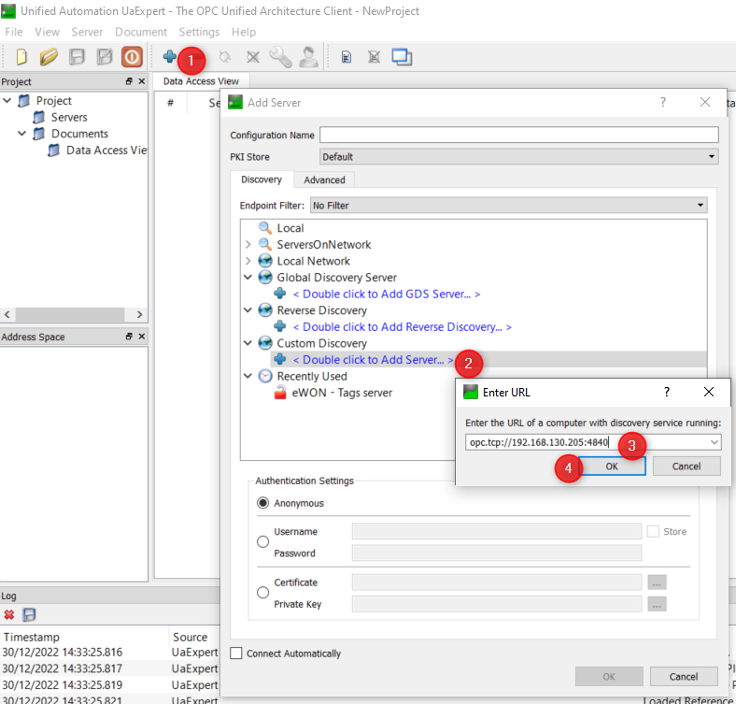Screen dimensions: 736x704
Task: Collapse Custom Discovery node
Action: (248, 343)
